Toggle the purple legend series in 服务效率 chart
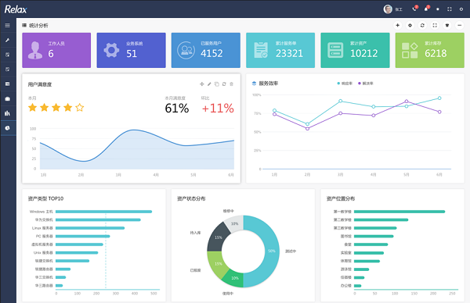Screen dimensions: 470x303 click(366, 84)
